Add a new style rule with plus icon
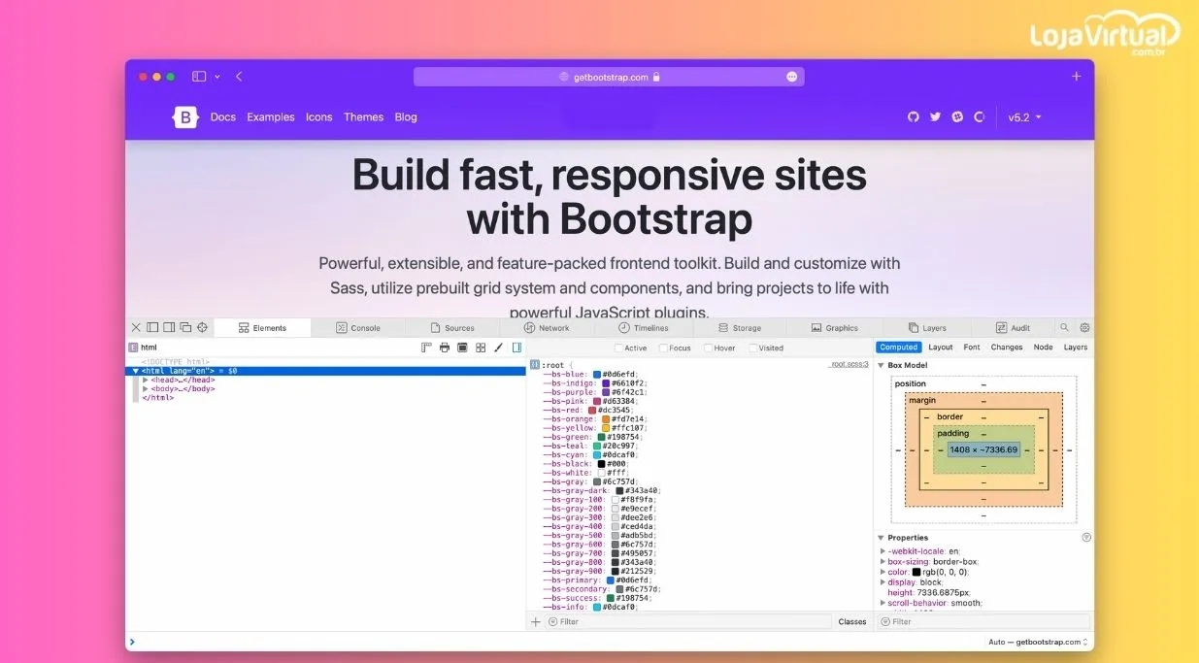The height and width of the screenshot is (663, 1199). pos(536,621)
